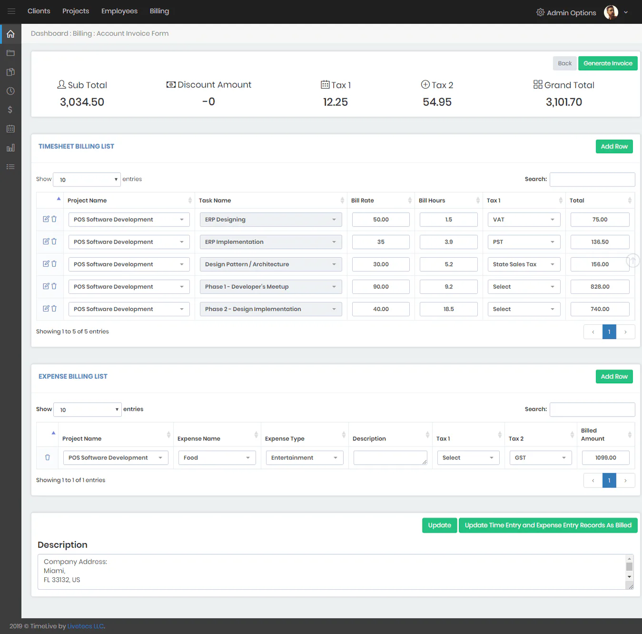Delete the ERP Implementation timesheet row

pyautogui.click(x=54, y=241)
